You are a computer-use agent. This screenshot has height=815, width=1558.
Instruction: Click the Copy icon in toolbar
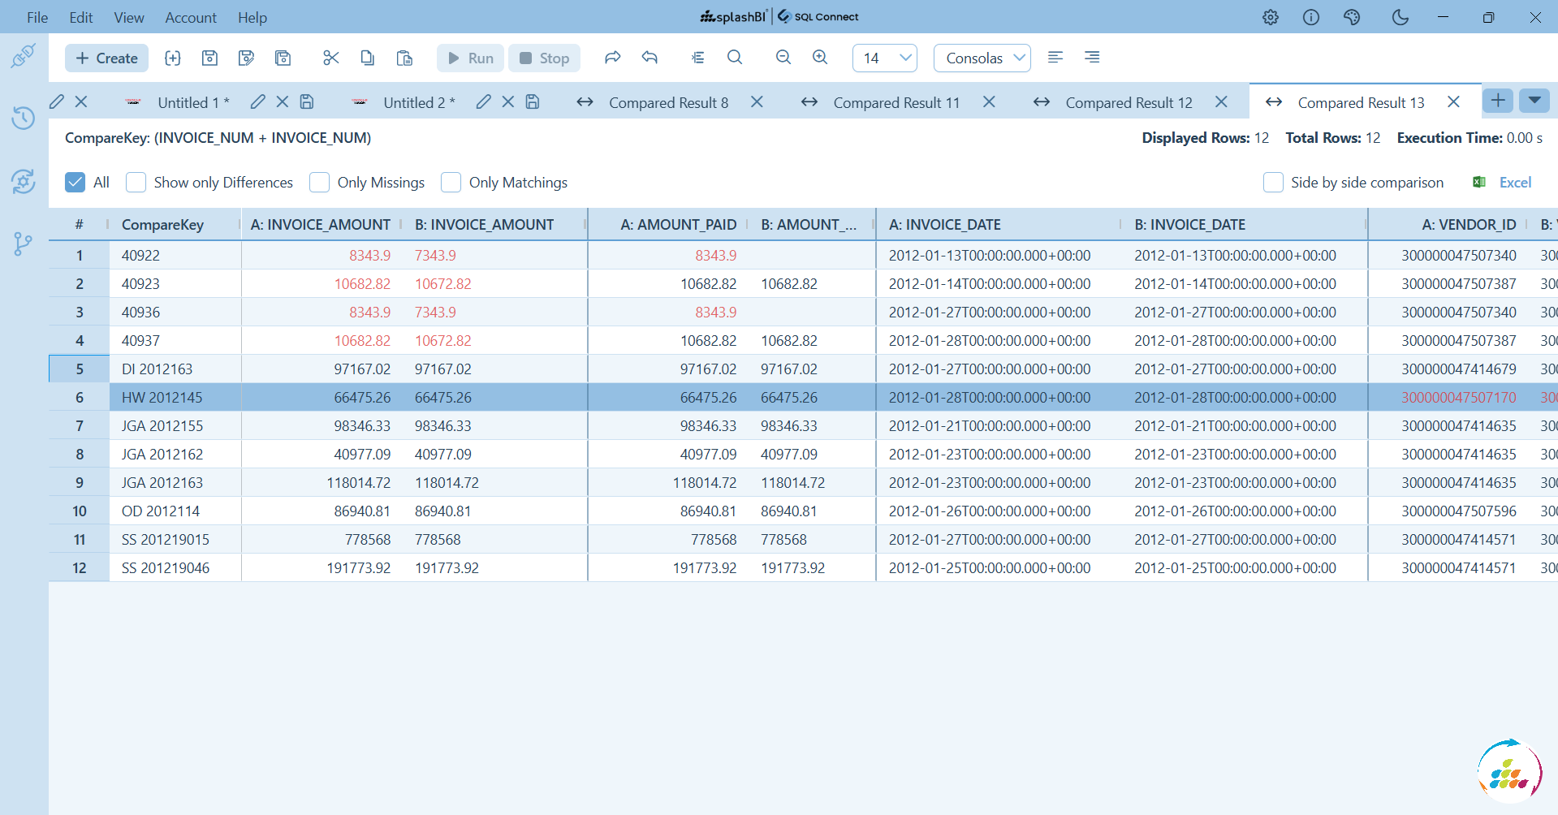coord(367,58)
